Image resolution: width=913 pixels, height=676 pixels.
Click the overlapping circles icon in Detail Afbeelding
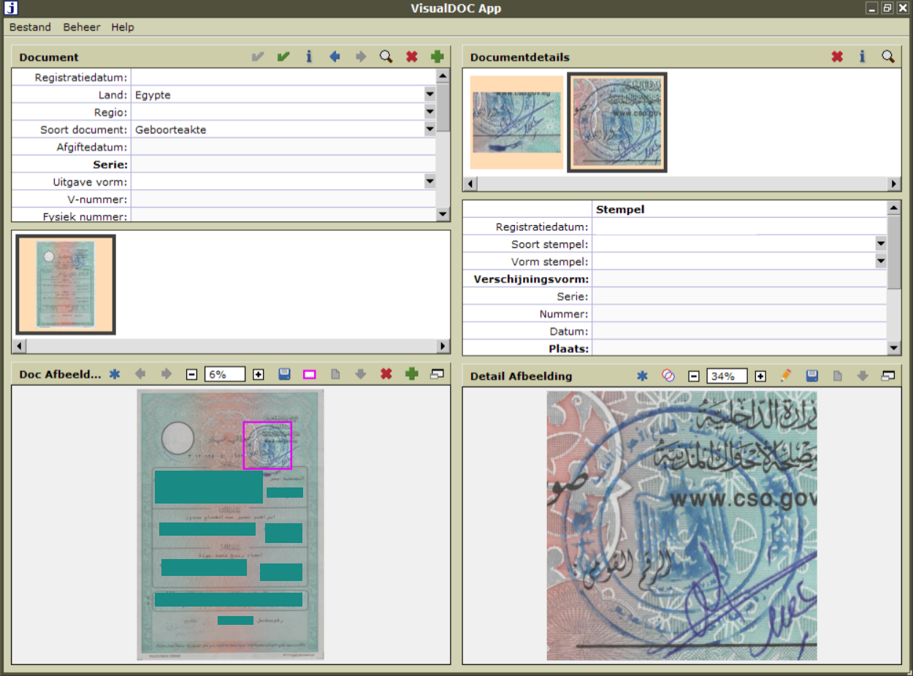click(668, 376)
